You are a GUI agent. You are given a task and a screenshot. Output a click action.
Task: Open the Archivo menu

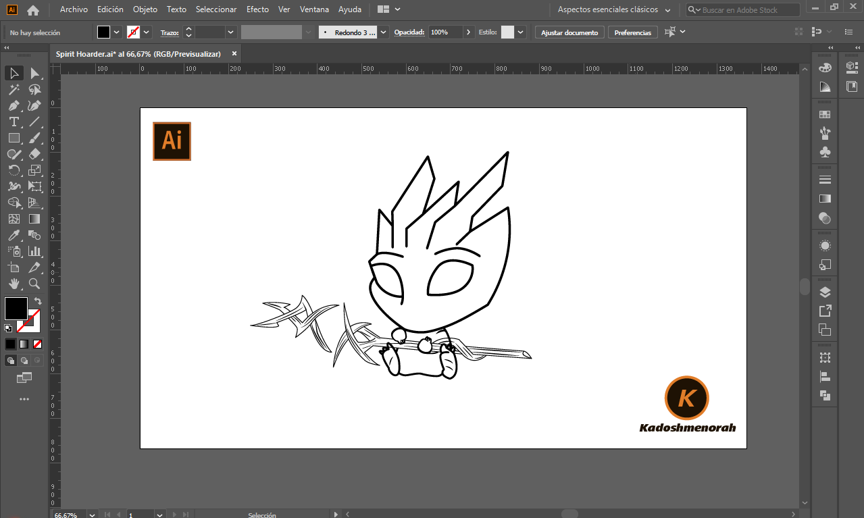point(74,9)
